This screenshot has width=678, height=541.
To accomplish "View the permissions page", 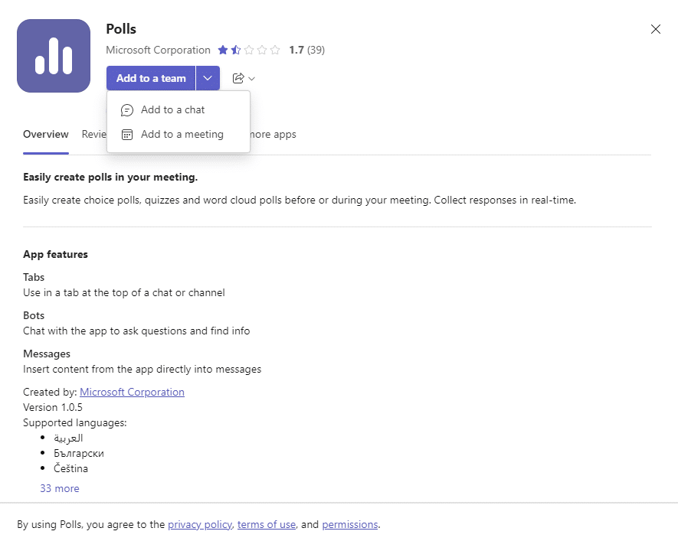I will (349, 524).
